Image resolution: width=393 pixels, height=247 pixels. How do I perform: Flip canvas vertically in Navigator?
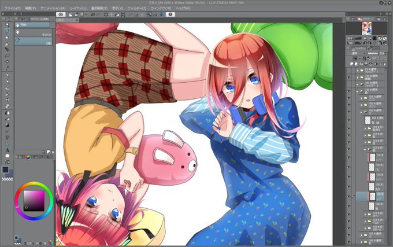coord(385,43)
